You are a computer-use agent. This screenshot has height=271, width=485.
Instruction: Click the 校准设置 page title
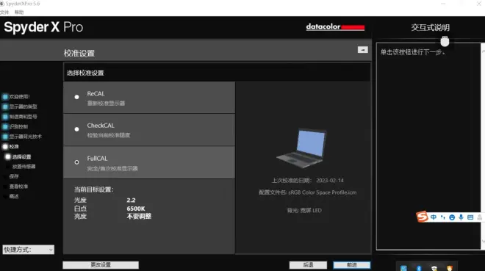click(x=79, y=54)
